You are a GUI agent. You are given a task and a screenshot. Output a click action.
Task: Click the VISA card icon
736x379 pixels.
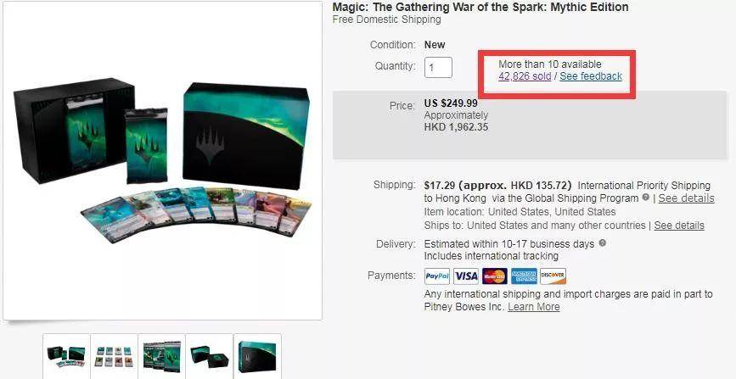(x=466, y=276)
